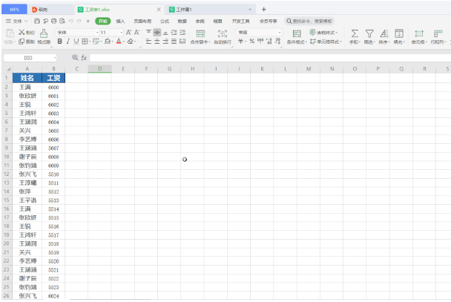Click the Print icon in quick access bar

[54, 21]
